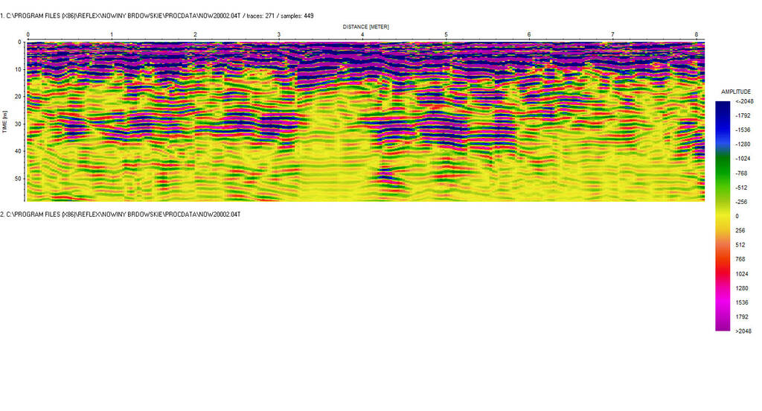The image size is (762, 411).
Task: Click the TIME [ns] axis title
Action: 4,123
